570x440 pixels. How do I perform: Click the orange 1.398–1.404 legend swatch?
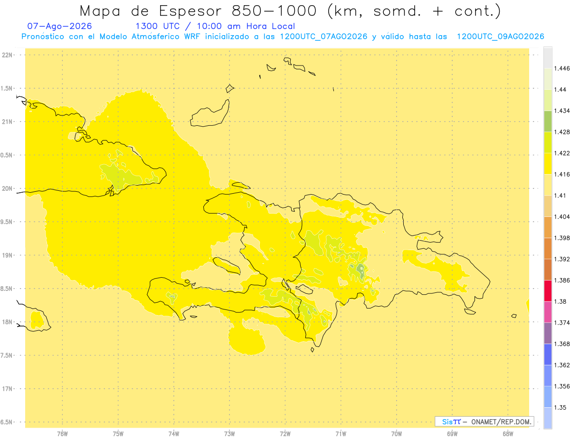(x=548, y=227)
